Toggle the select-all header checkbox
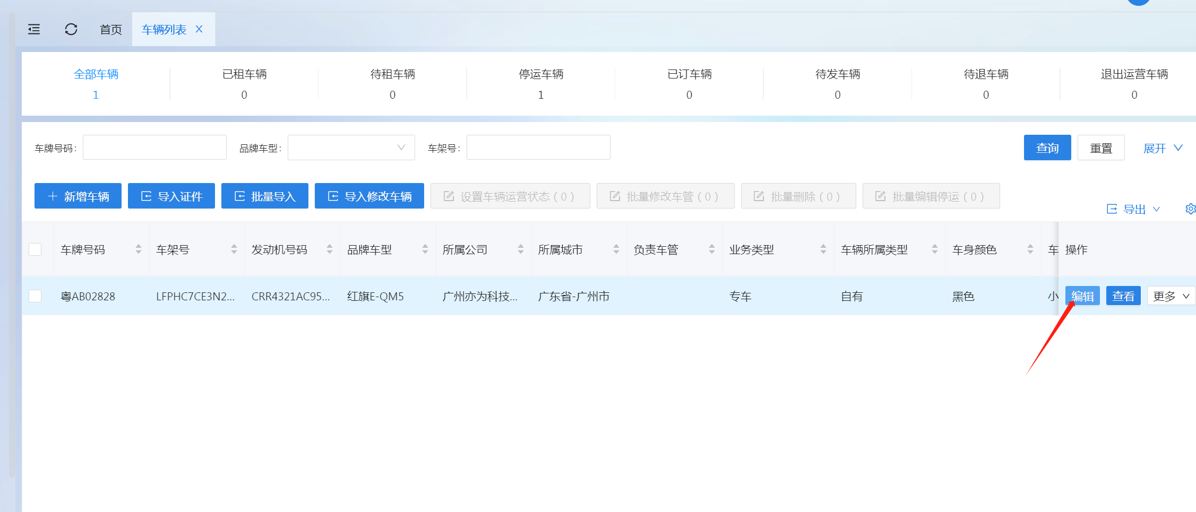 pyautogui.click(x=35, y=249)
